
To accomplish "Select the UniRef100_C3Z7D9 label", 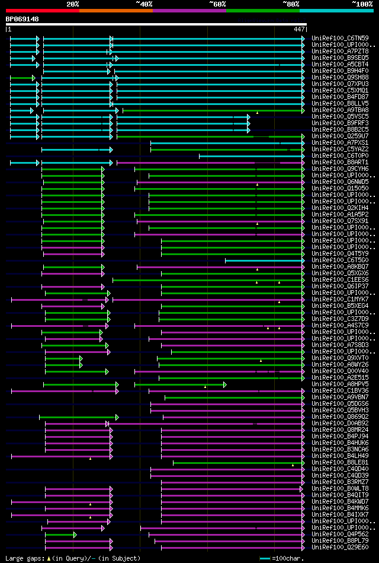I will coord(340,319).
